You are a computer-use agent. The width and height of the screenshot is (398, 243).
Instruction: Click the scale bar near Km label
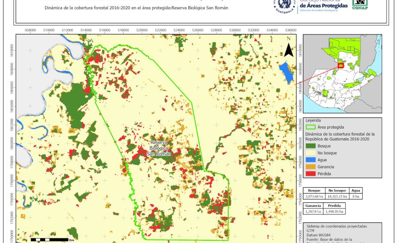tap(49, 239)
